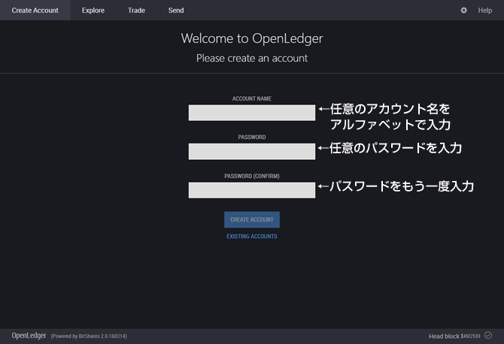
Task: Select Send in the top navigation
Action: tap(176, 11)
